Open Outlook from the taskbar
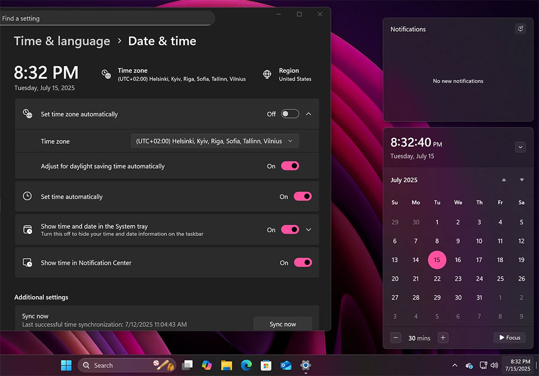The height and width of the screenshot is (376, 539). tap(286, 365)
